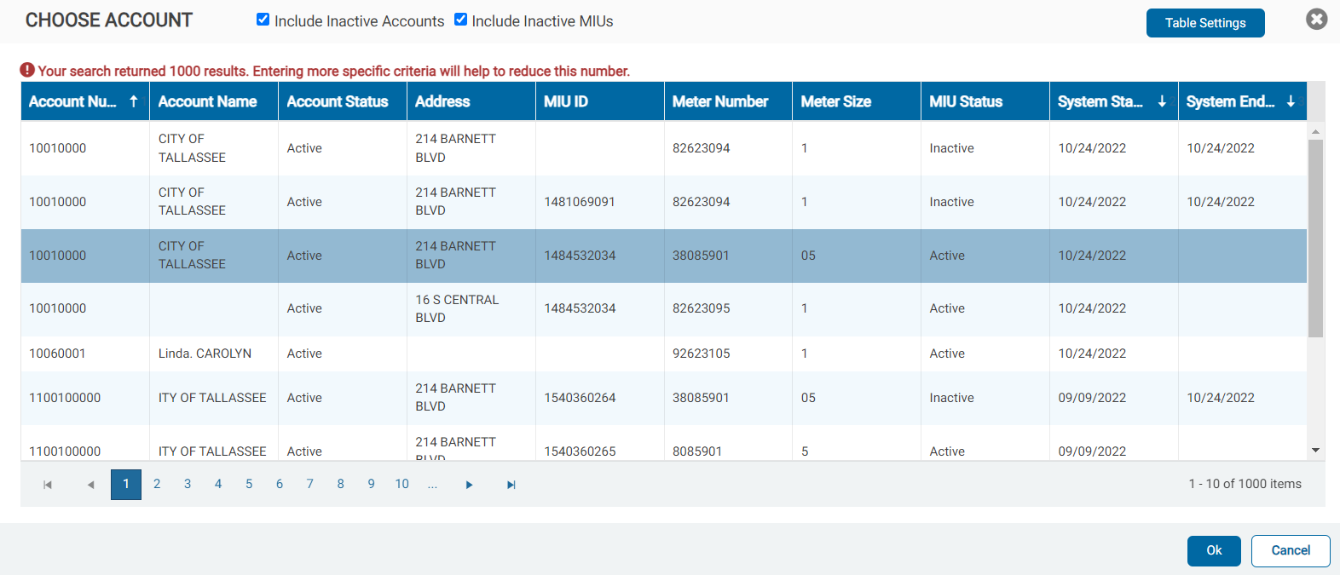Open Table Settings
This screenshot has height=575, width=1340.
point(1204,23)
